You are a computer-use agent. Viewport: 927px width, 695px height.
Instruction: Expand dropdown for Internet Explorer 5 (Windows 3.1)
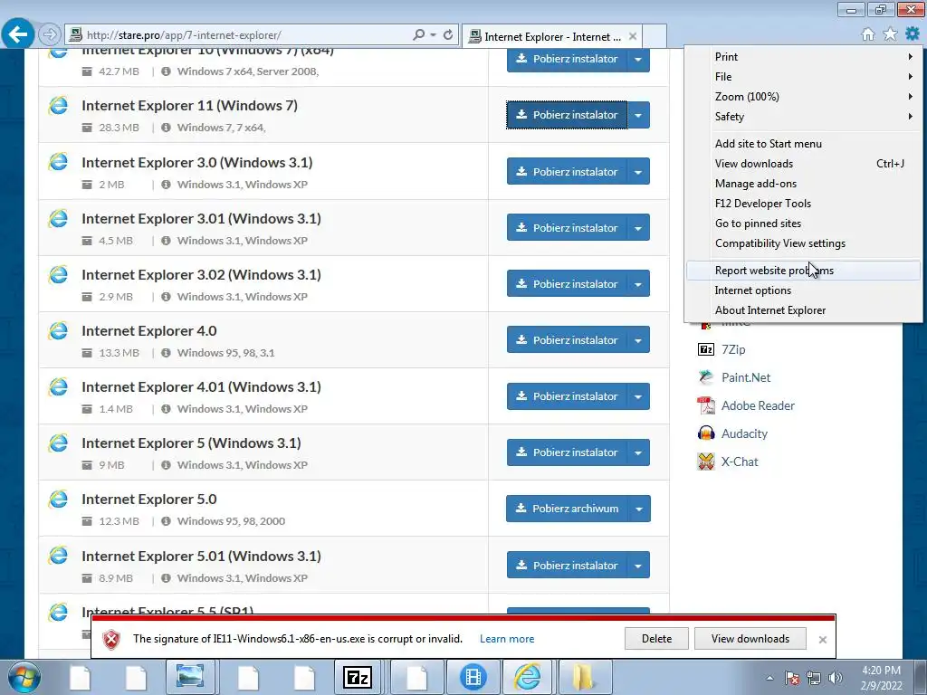coord(638,452)
